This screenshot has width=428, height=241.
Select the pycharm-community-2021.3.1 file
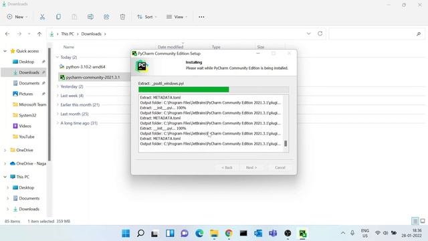[93, 78]
